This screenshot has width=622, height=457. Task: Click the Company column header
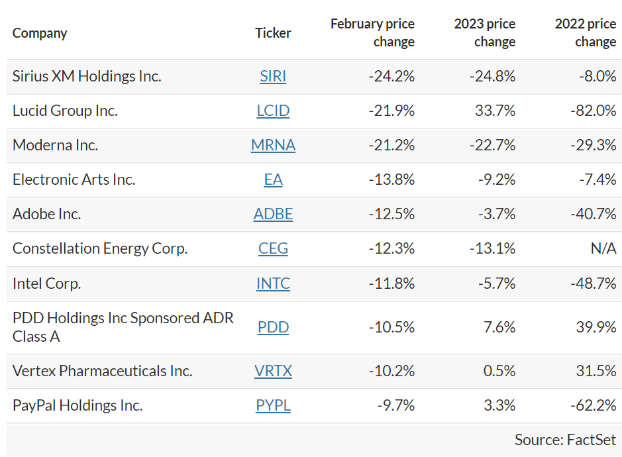(x=40, y=33)
